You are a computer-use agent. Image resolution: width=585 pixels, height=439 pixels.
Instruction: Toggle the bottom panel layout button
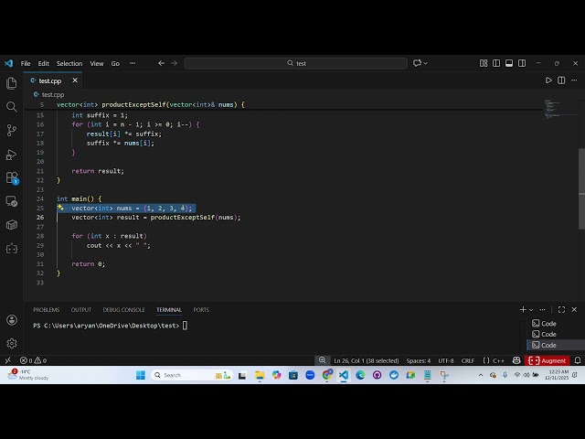(x=509, y=63)
